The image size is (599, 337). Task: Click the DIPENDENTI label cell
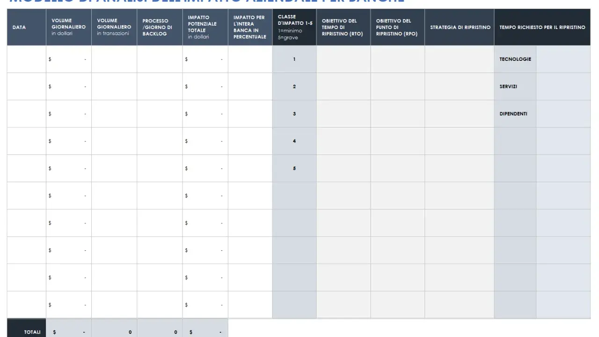click(x=515, y=114)
